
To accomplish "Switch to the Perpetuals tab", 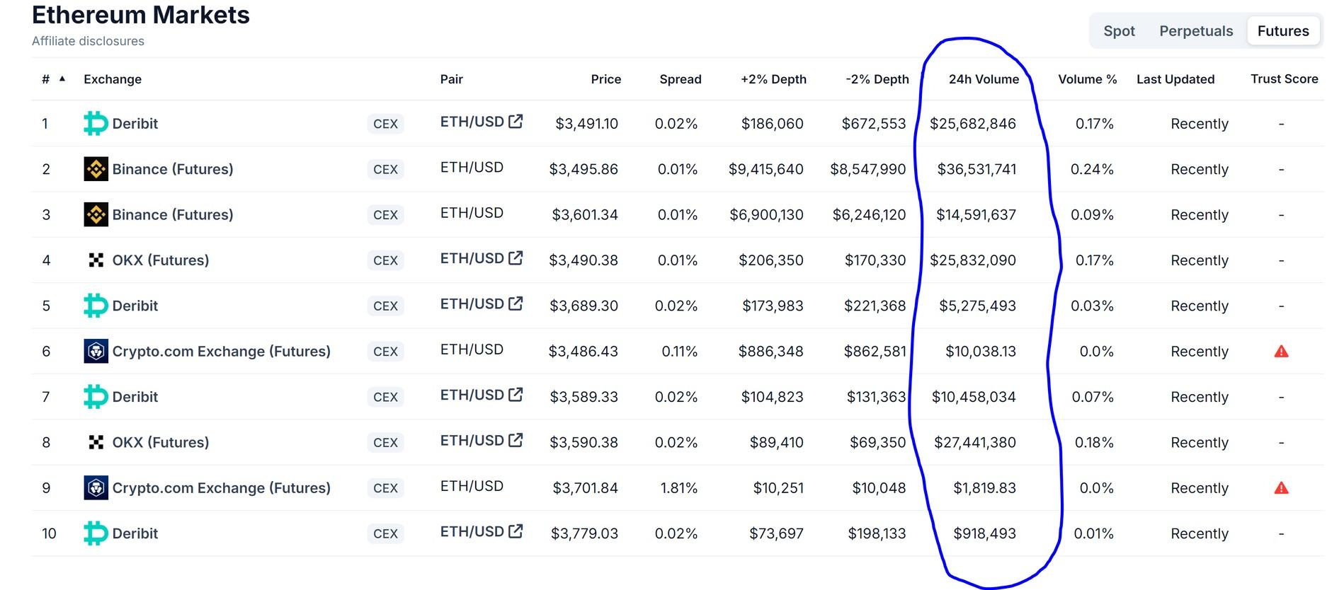I will (1196, 31).
